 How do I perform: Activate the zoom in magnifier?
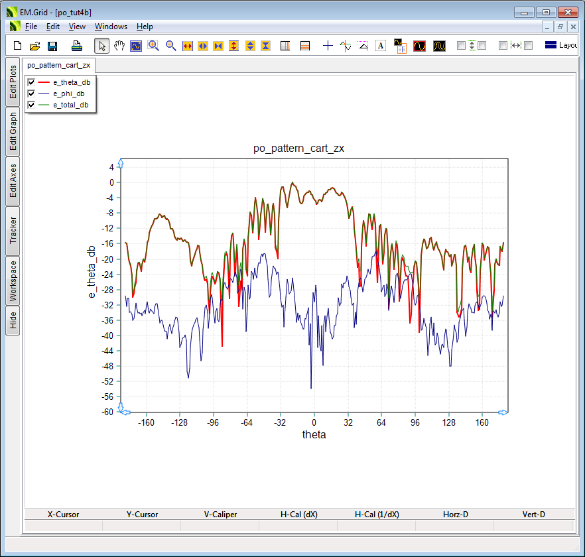click(x=153, y=46)
